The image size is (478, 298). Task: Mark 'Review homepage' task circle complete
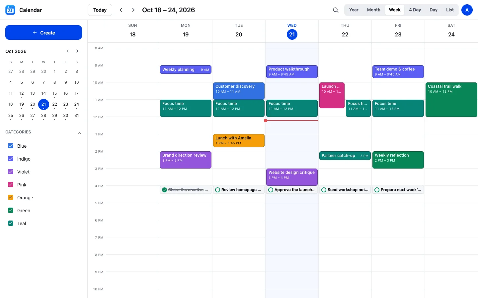217,190
